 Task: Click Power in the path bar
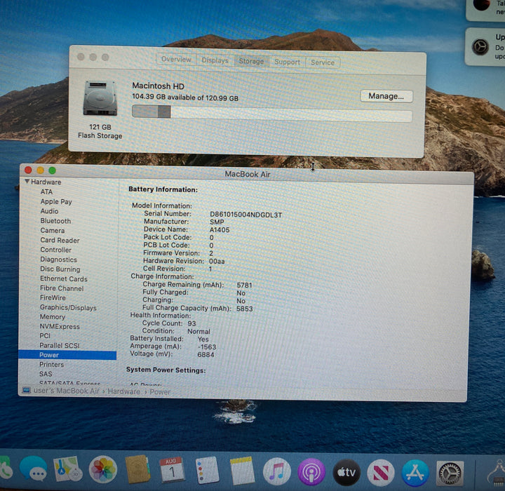click(x=160, y=392)
